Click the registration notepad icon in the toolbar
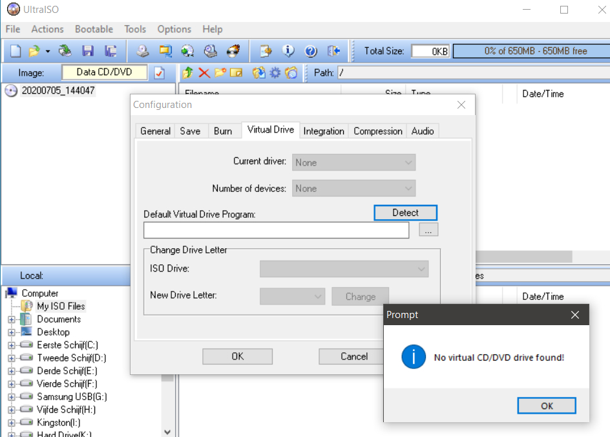The width and height of the screenshot is (610, 437). [266, 51]
